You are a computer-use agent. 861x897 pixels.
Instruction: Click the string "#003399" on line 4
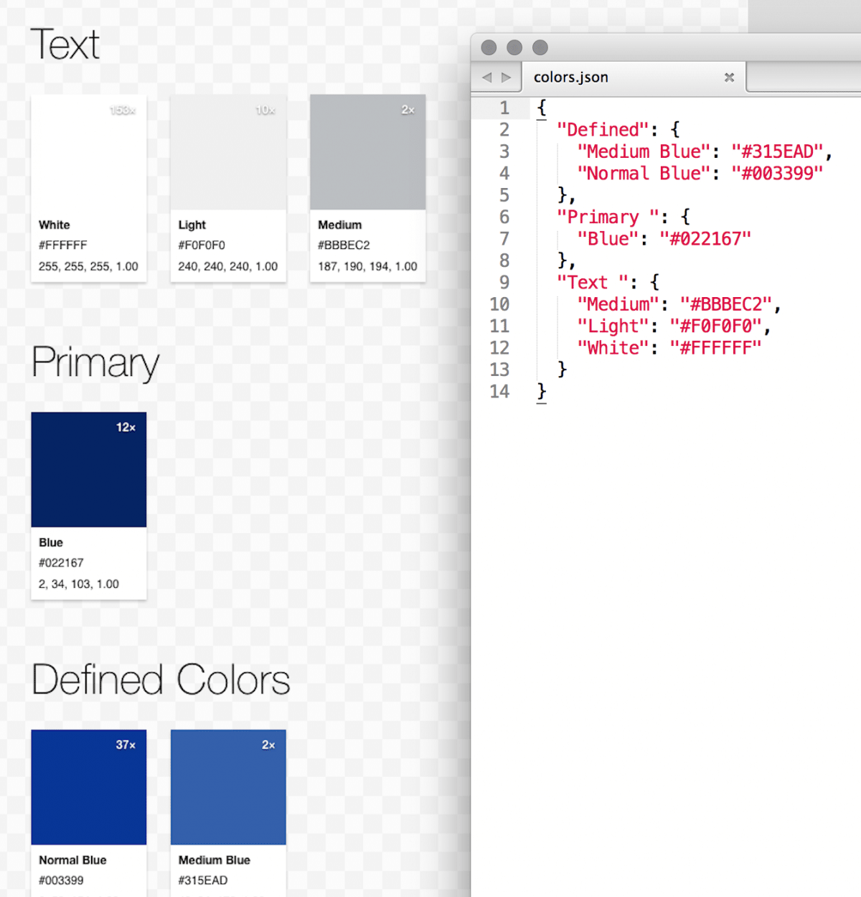pos(776,173)
